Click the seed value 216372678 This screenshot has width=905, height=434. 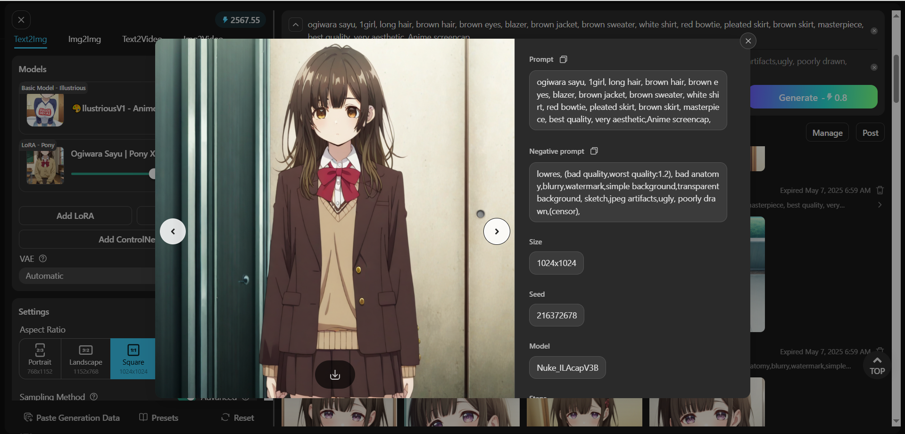556,315
